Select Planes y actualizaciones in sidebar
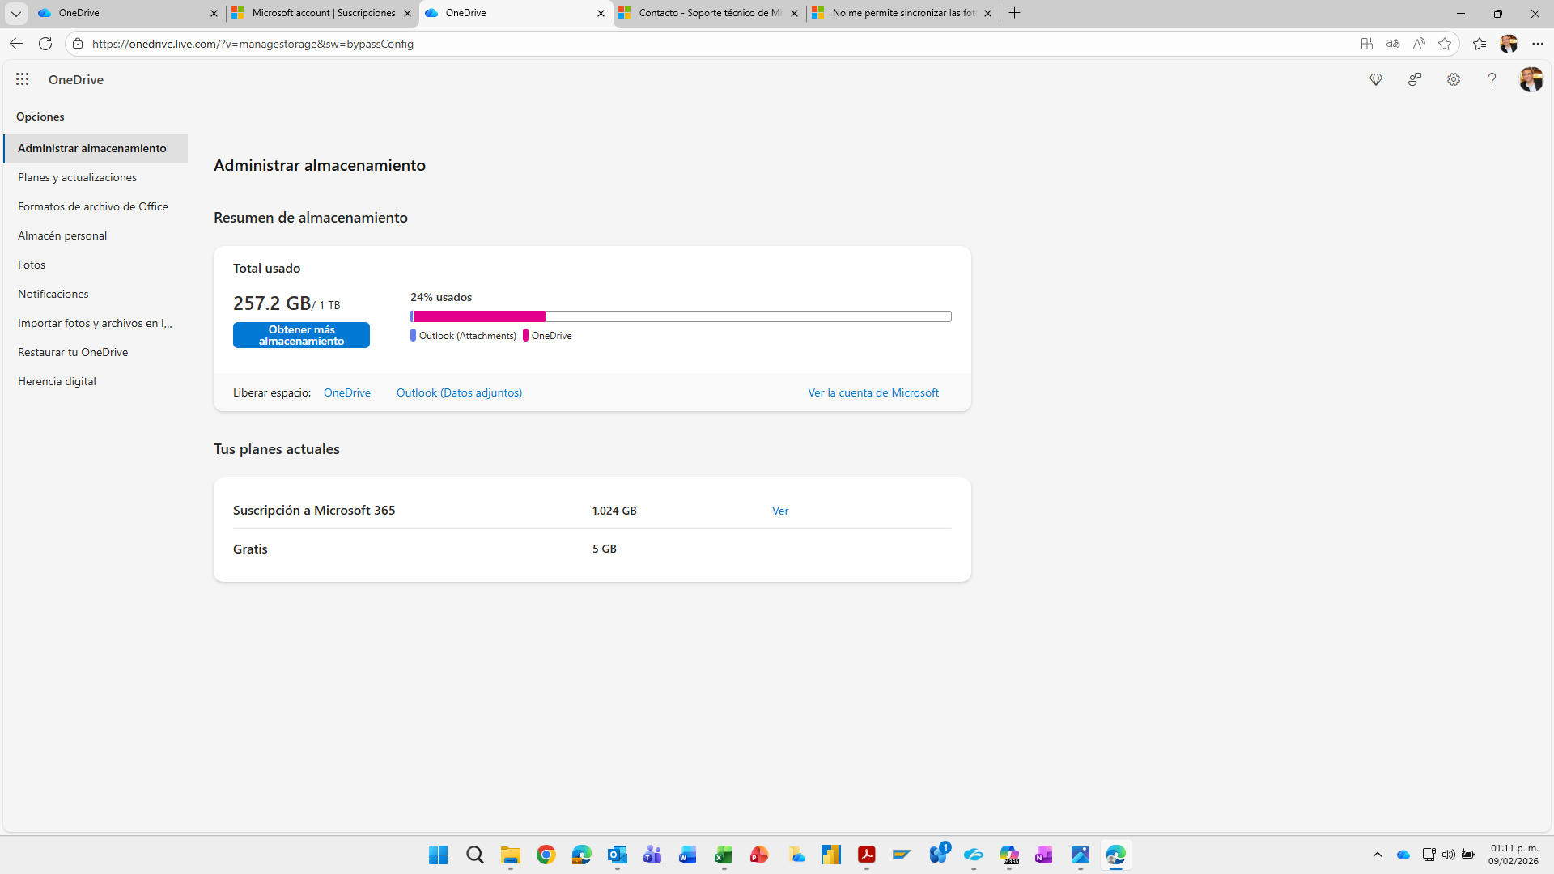 click(x=78, y=177)
